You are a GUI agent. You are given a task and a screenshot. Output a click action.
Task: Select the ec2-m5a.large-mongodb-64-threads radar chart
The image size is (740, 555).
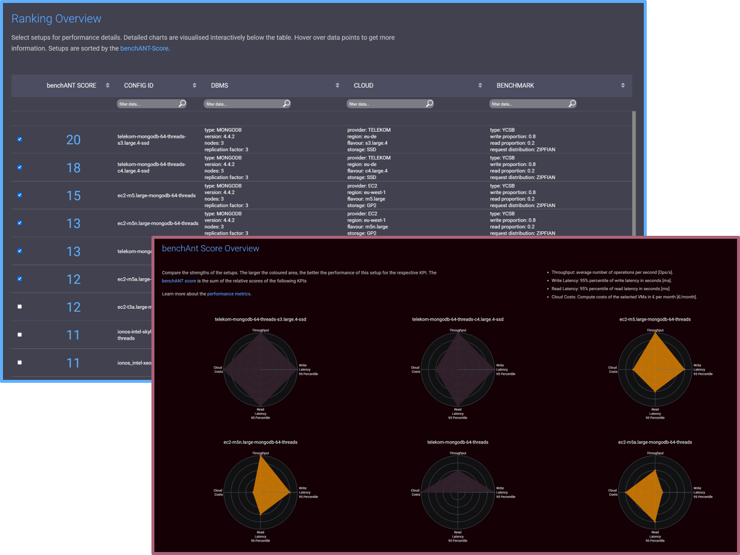[x=655, y=492]
